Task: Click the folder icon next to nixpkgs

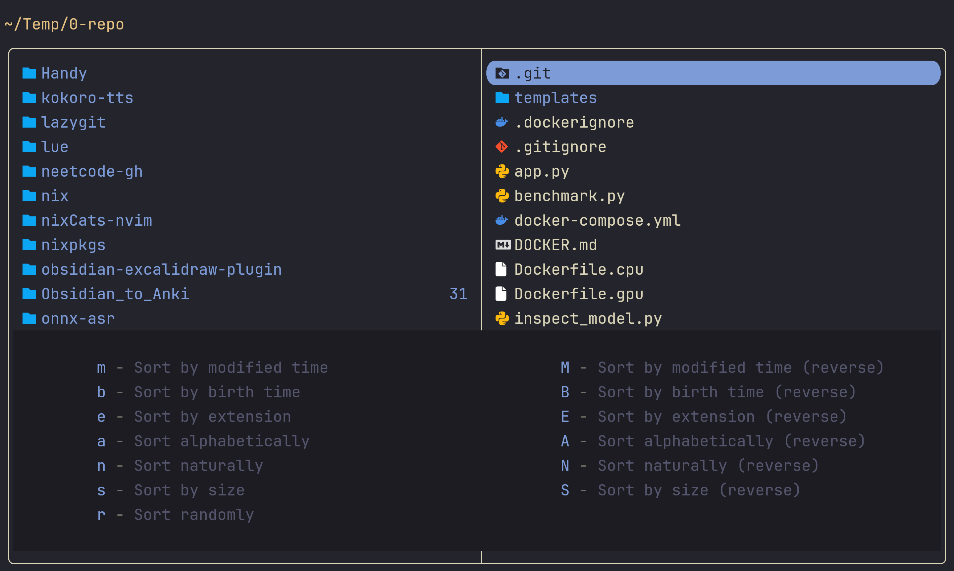Action: [29, 245]
